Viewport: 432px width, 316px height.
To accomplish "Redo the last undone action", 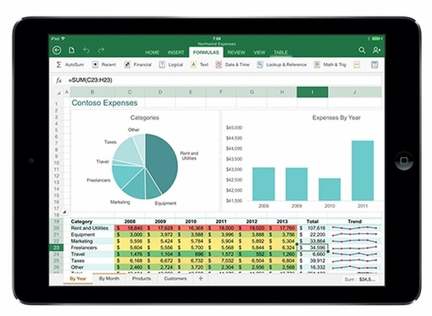I will click(101, 50).
